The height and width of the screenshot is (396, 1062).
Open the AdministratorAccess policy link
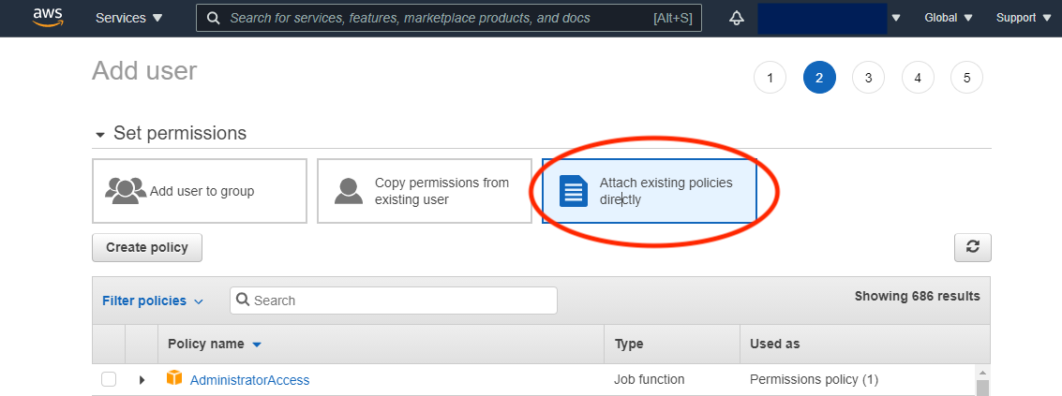coord(250,380)
